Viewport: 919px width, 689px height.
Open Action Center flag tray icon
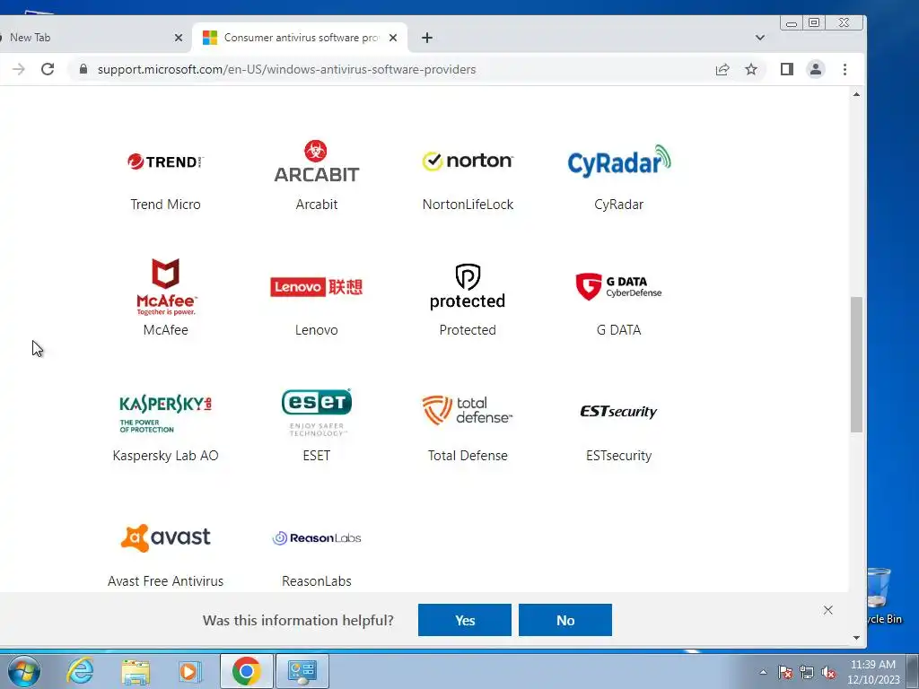(784, 673)
